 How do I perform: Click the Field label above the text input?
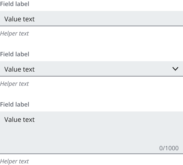pyautogui.click(x=15, y=4)
